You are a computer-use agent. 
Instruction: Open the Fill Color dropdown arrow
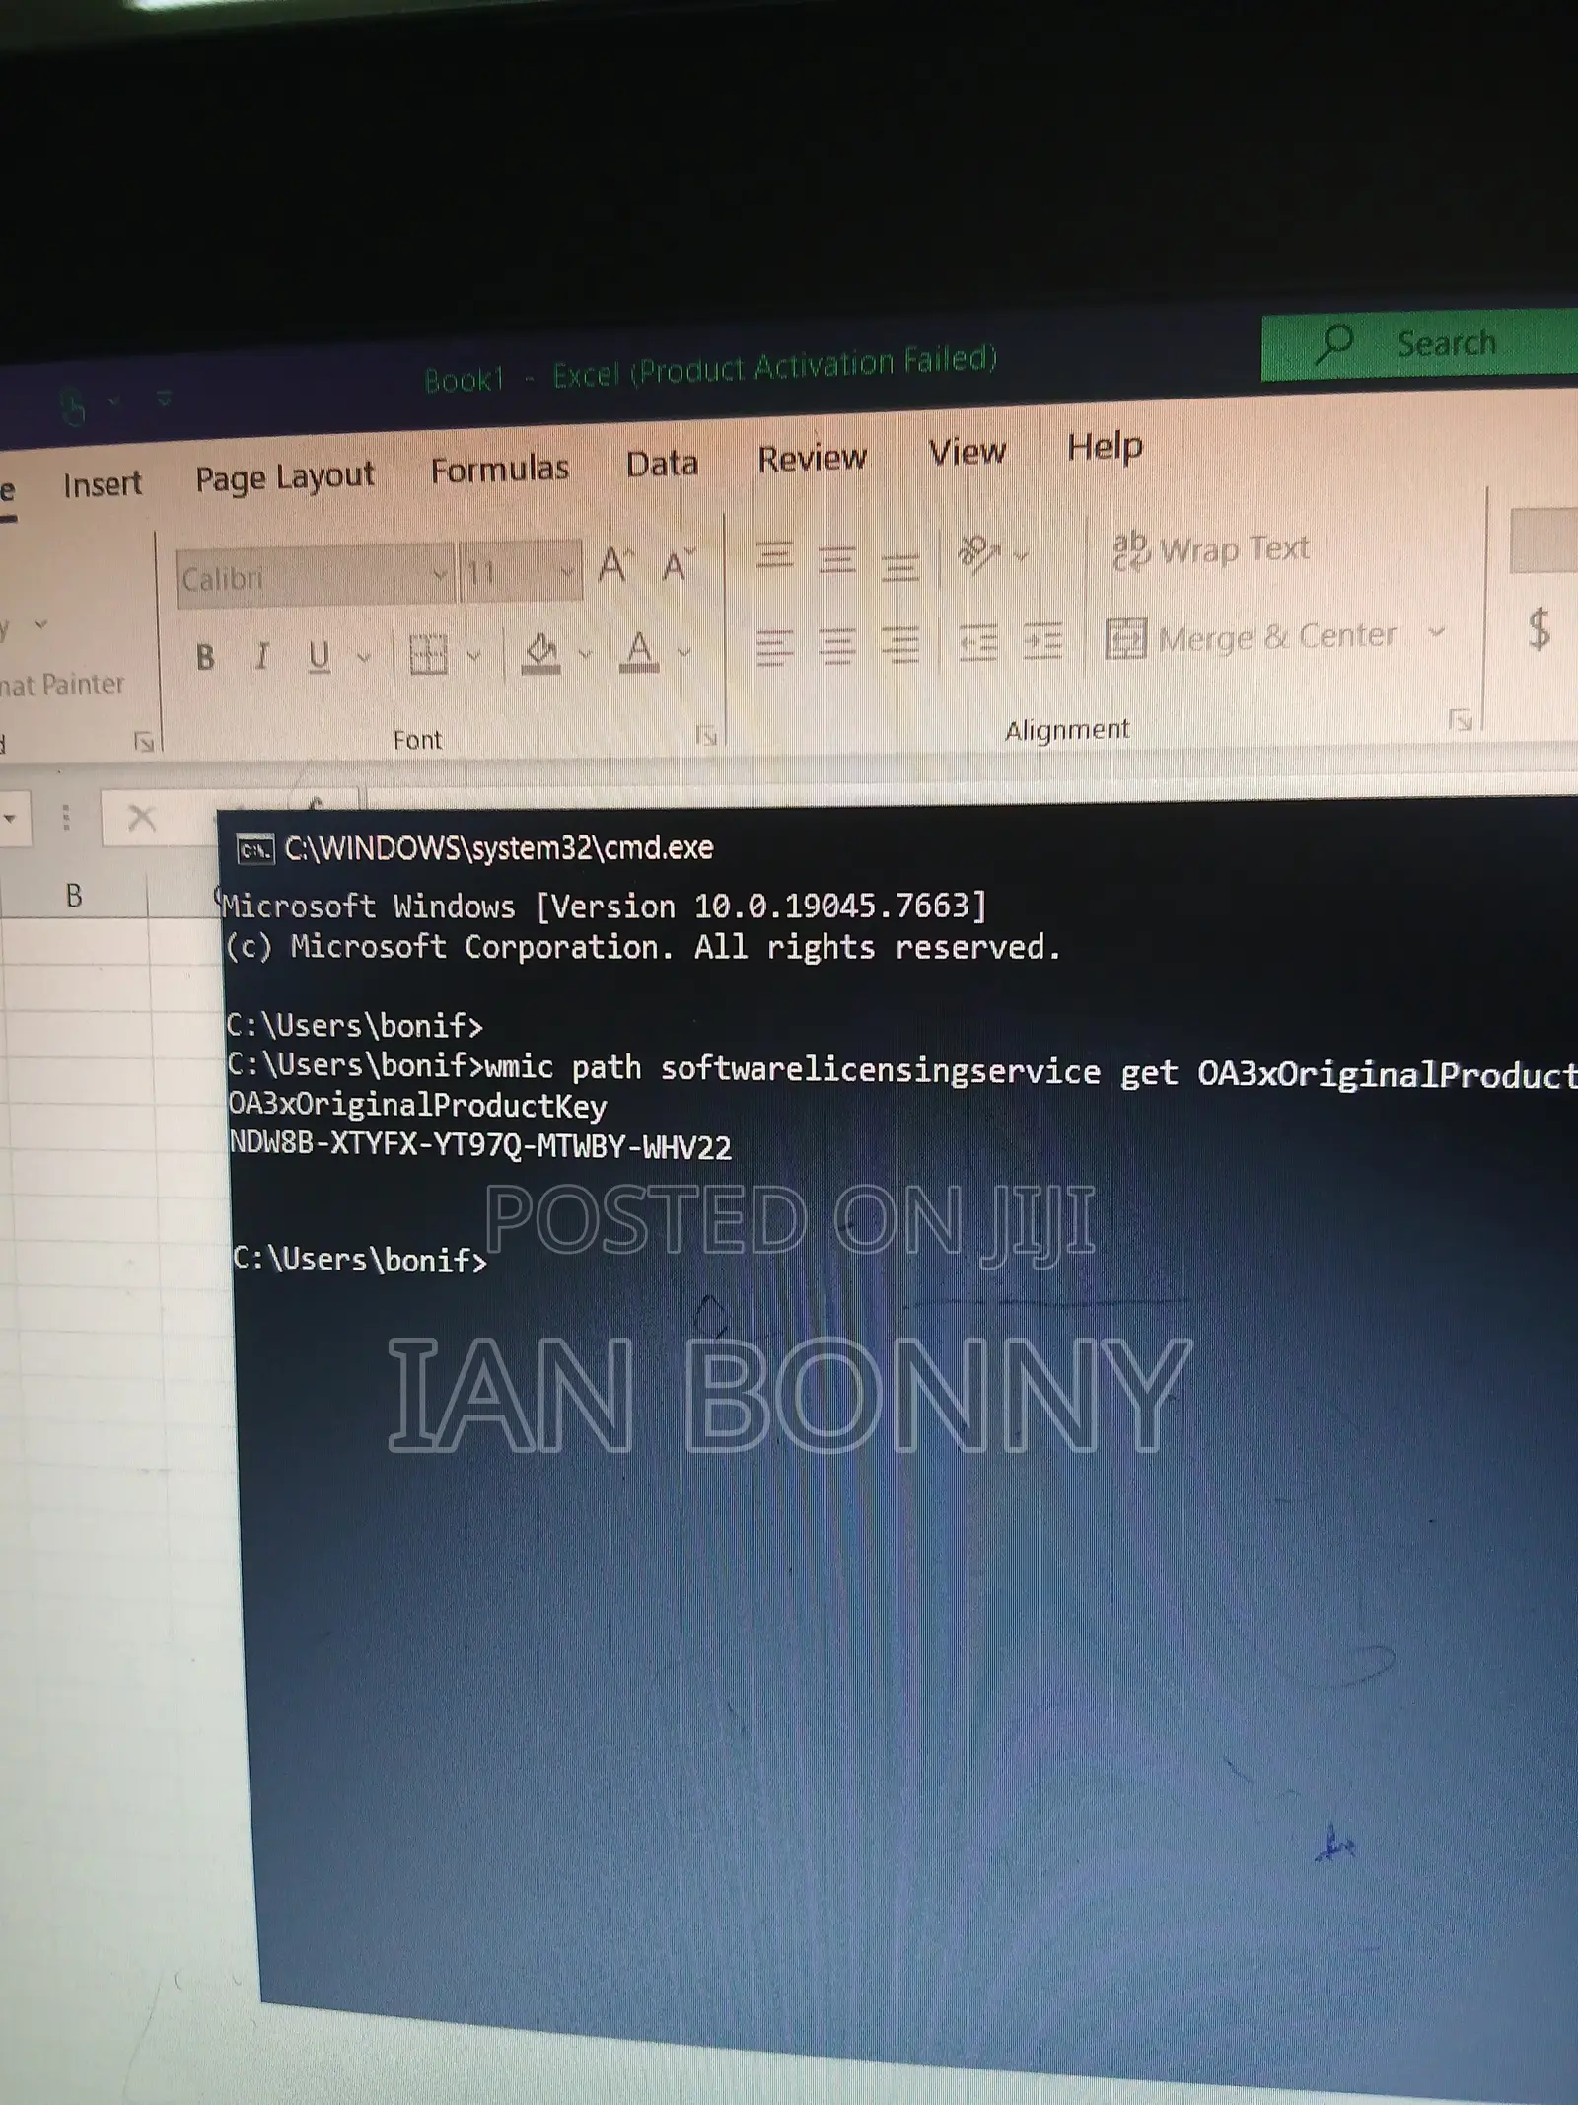point(585,652)
